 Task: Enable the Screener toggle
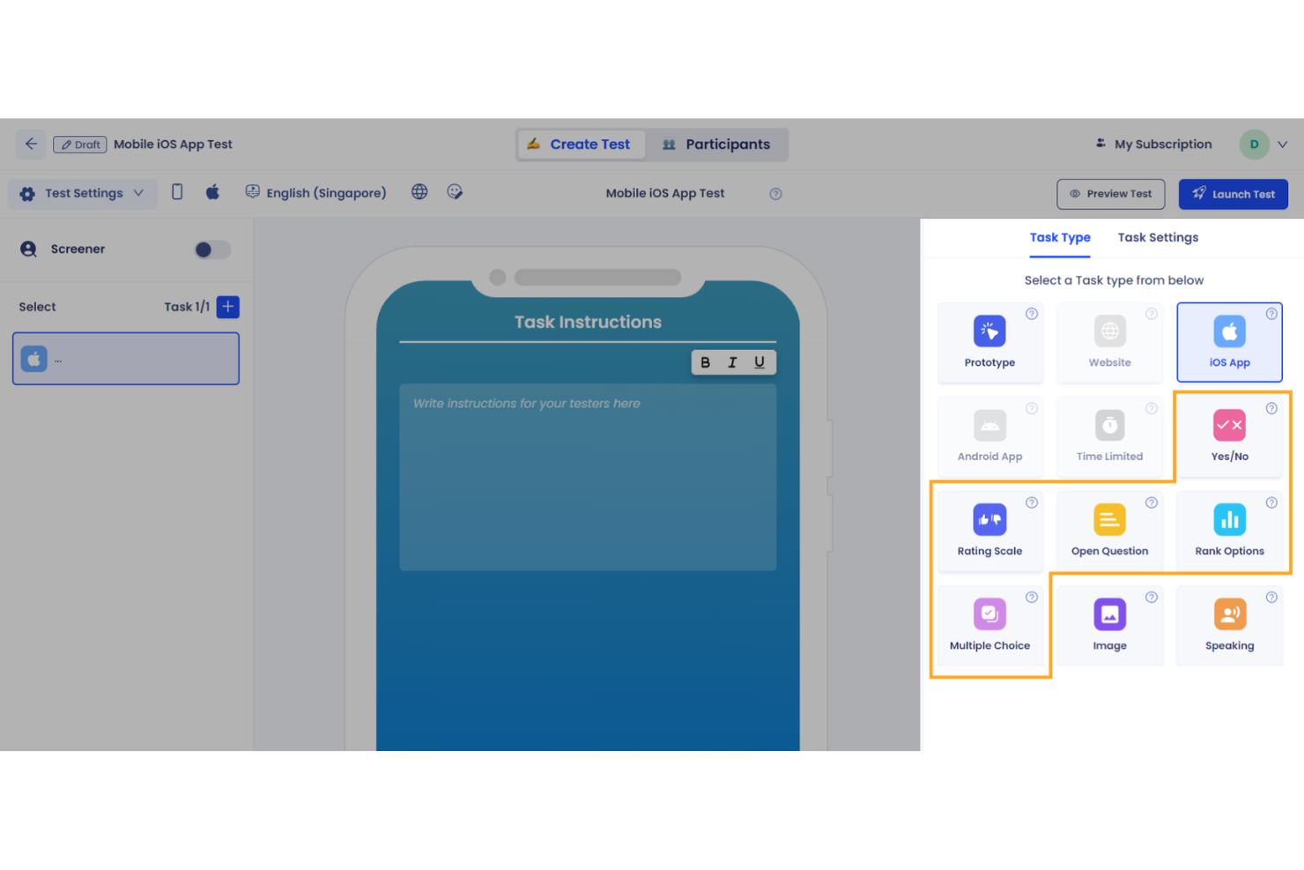coord(211,249)
